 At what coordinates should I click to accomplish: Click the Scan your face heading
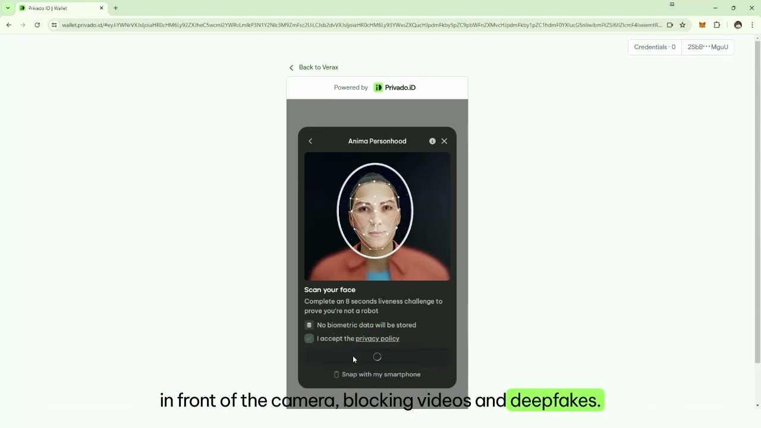[330, 289]
